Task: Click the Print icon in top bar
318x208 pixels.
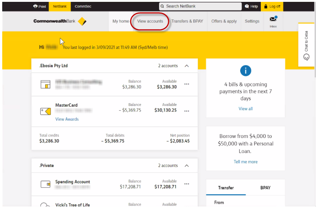Action: [35, 6]
